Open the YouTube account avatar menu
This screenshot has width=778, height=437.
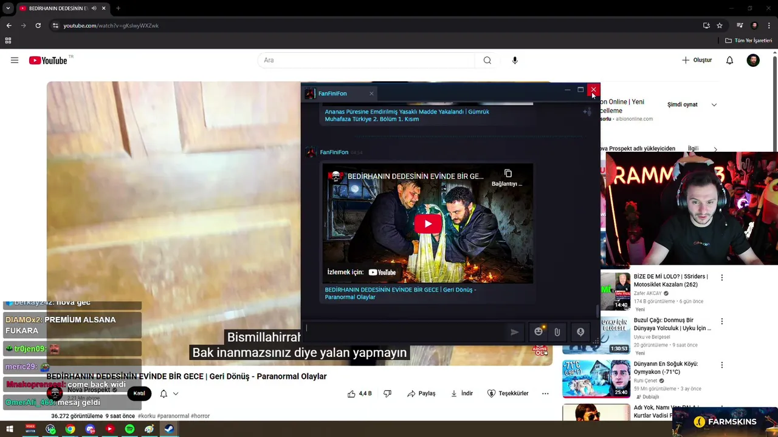point(753,60)
